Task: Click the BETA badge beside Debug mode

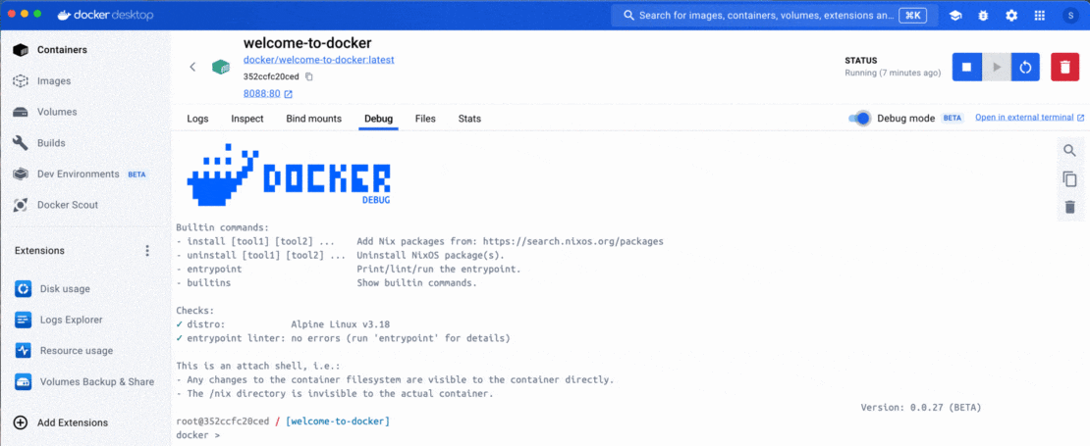Action: point(953,118)
